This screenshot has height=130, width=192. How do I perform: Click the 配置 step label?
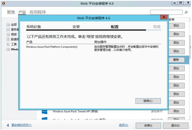(x=115, y=27)
